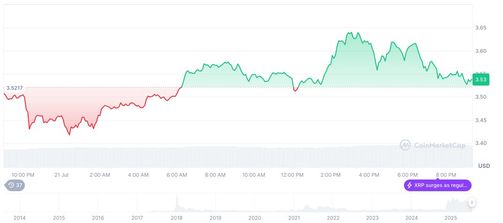This screenshot has height=223, width=503.
Task: Click the 21 Jul date axis label
Action: coord(61,175)
